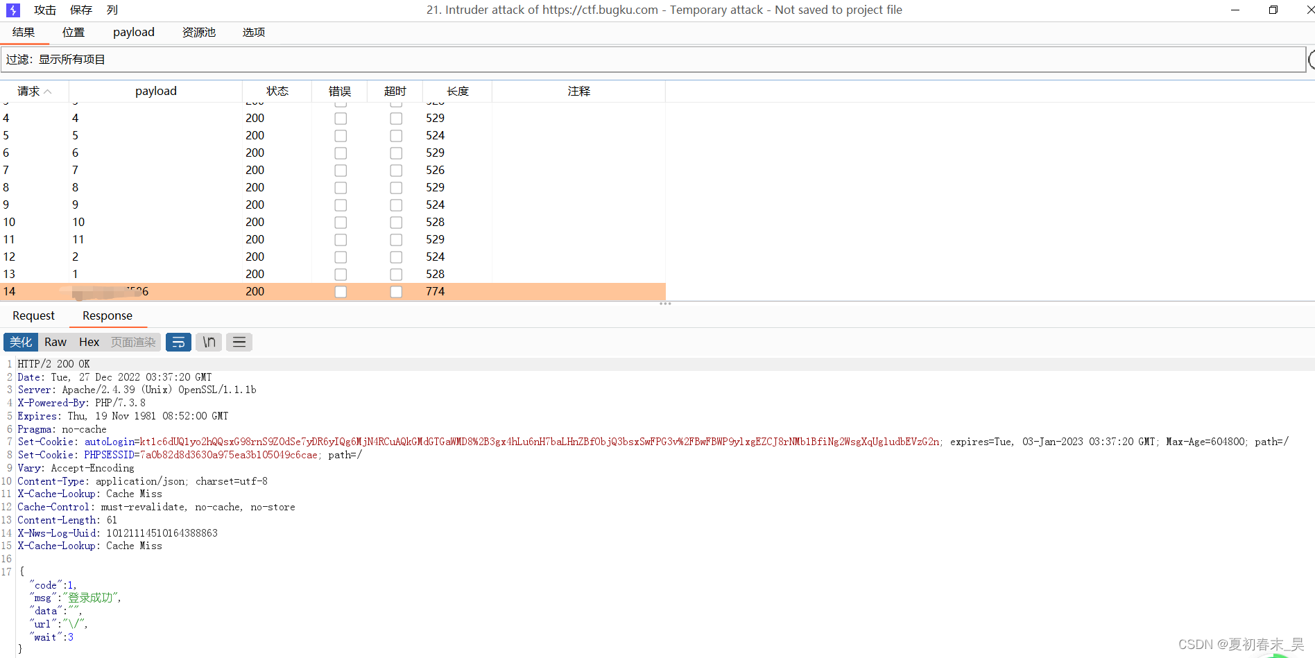
Task: Click the 登录成功 msg value
Action: coord(91,598)
